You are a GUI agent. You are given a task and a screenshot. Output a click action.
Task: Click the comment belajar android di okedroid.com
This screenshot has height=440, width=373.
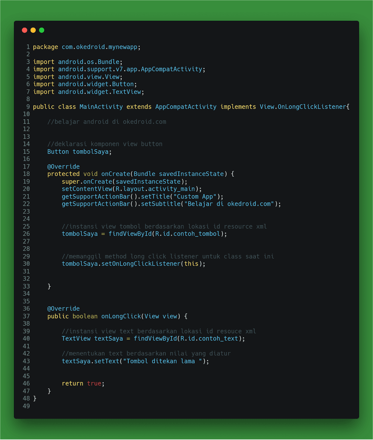click(107, 122)
